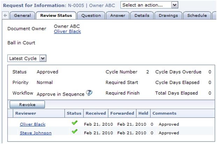Open the Select an action dropdown
217x144 pixels.
(149, 5)
